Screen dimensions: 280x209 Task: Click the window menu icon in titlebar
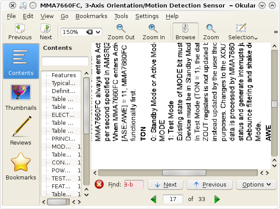[x=23, y=6]
